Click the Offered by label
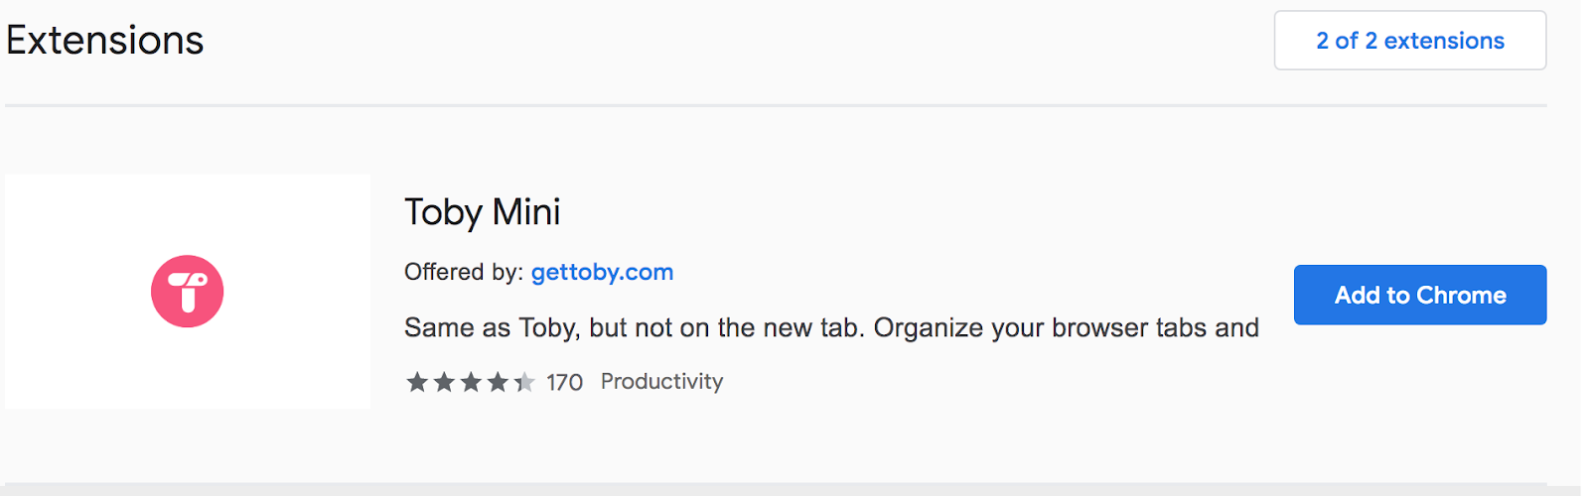This screenshot has width=1589, height=496. tap(464, 272)
